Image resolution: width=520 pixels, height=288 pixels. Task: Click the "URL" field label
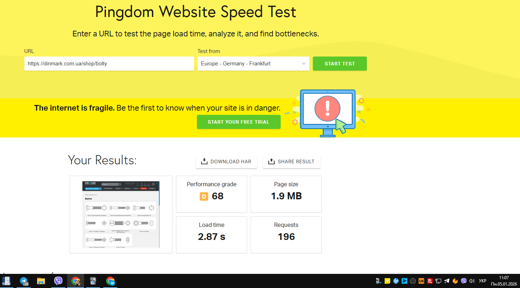coord(29,51)
